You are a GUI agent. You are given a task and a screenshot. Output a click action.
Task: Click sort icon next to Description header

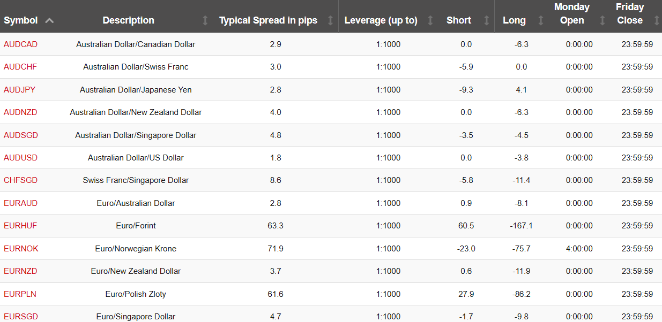coord(205,20)
